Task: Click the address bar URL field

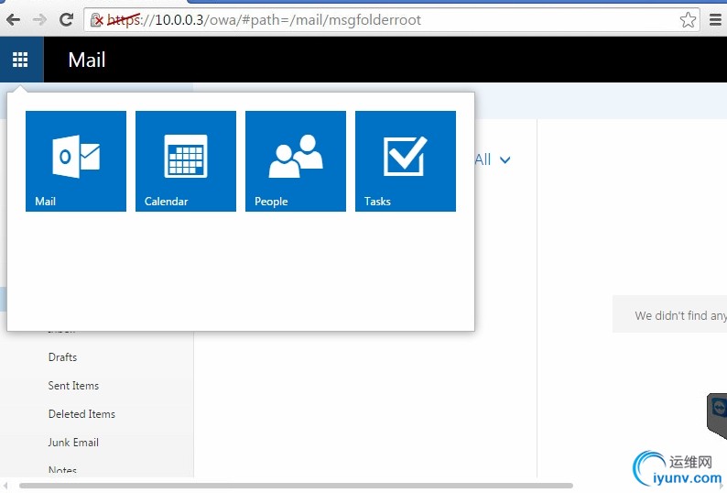Action: 392,20
